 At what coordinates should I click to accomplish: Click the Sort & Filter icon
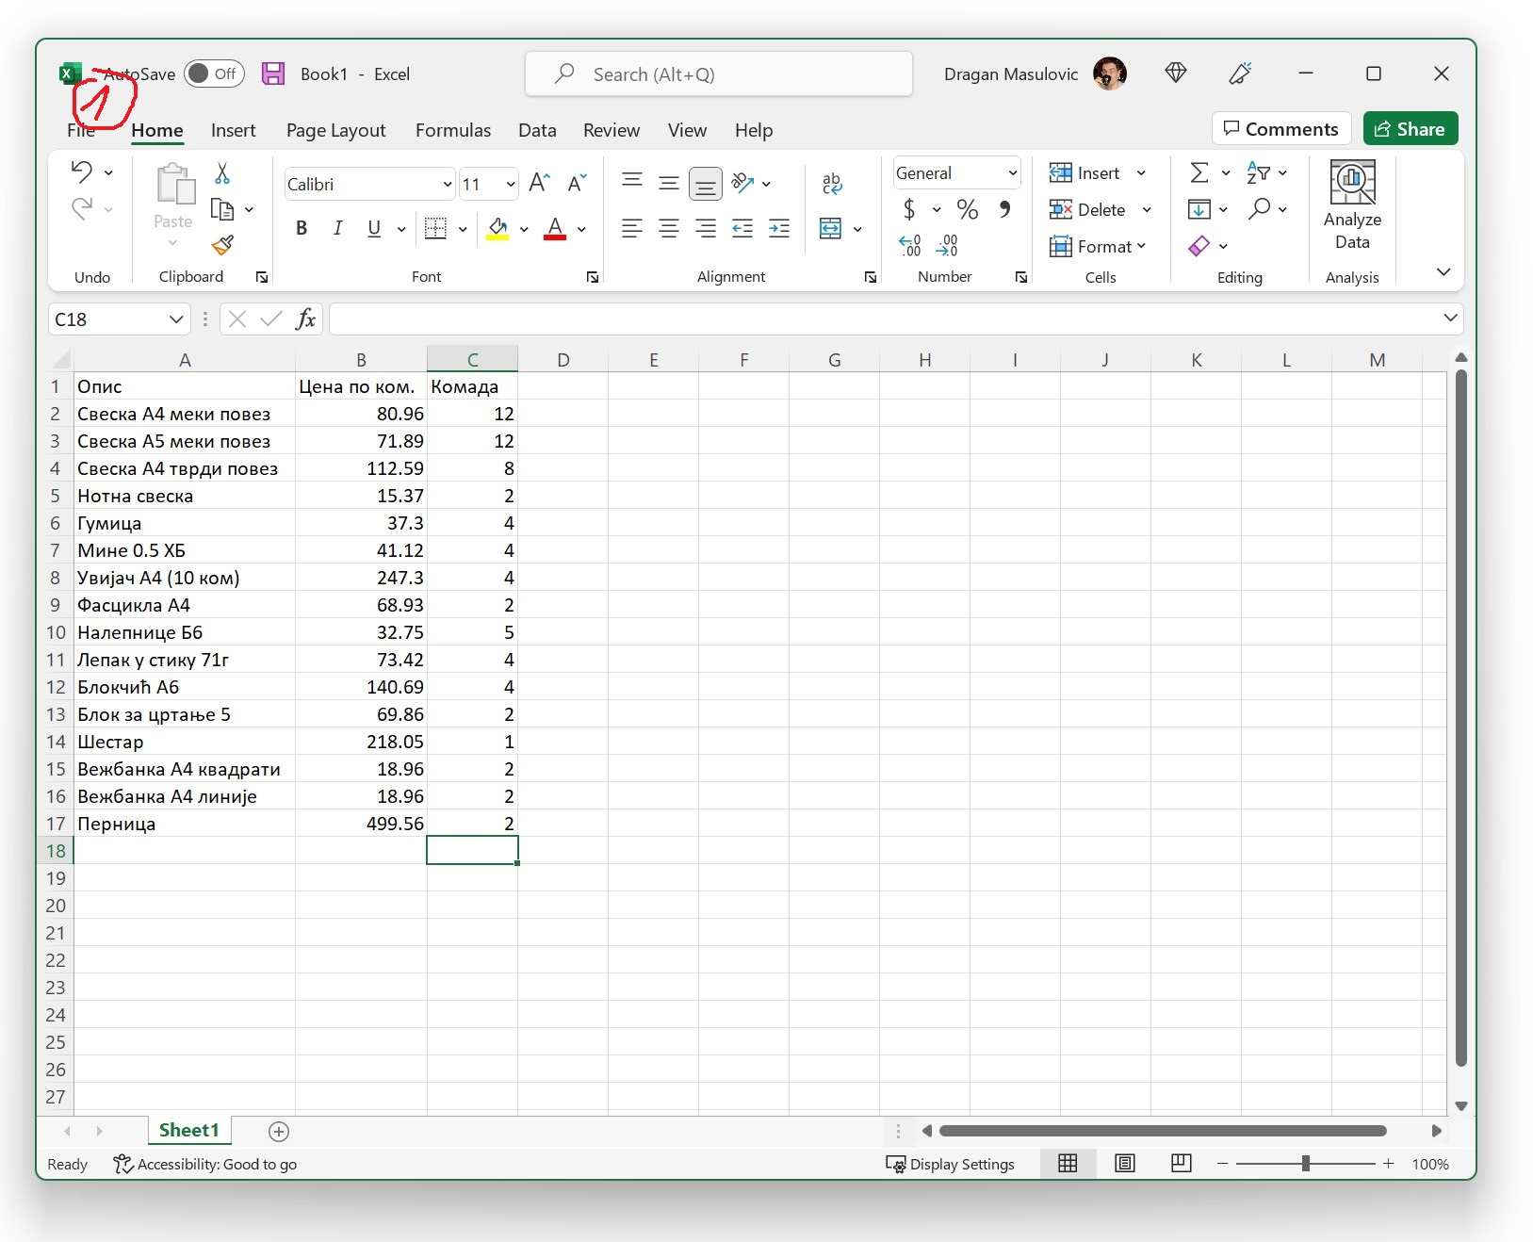click(x=1258, y=172)
